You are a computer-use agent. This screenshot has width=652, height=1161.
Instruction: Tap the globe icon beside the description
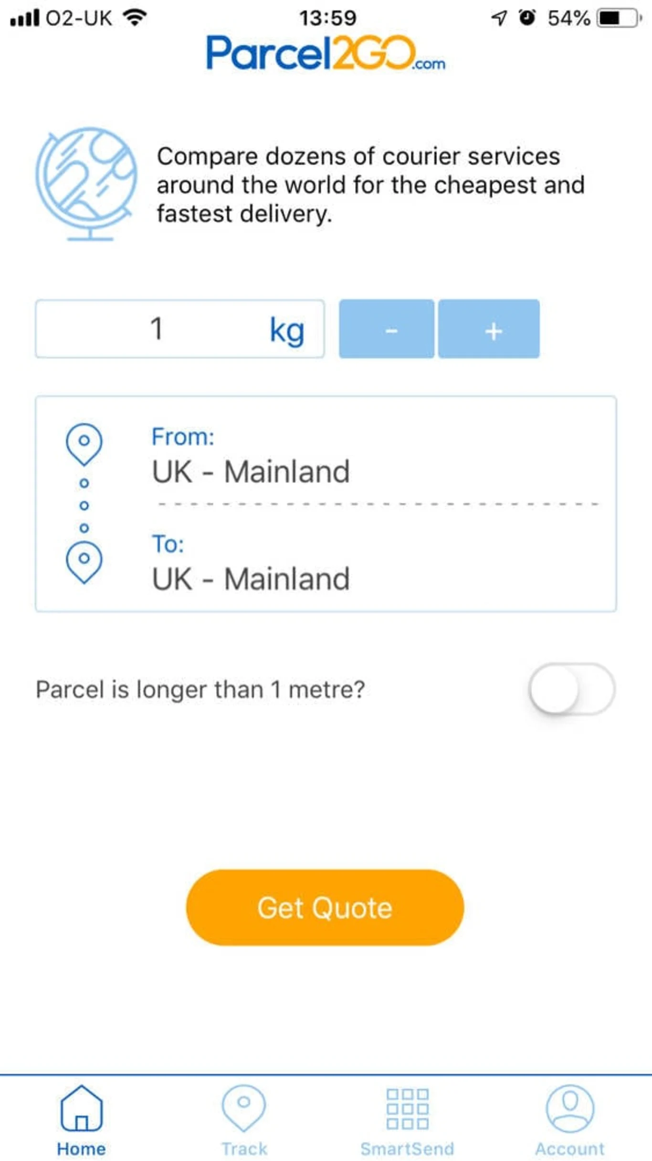tap(86, 184)
